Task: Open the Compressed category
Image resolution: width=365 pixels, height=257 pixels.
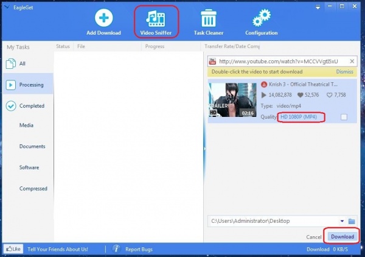Action: click(x=33, y=189)
